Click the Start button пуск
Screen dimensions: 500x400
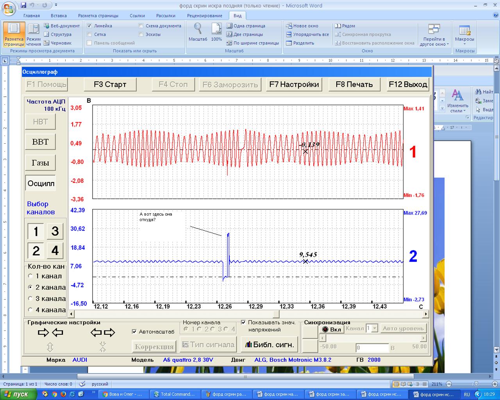tap(19, 394)
